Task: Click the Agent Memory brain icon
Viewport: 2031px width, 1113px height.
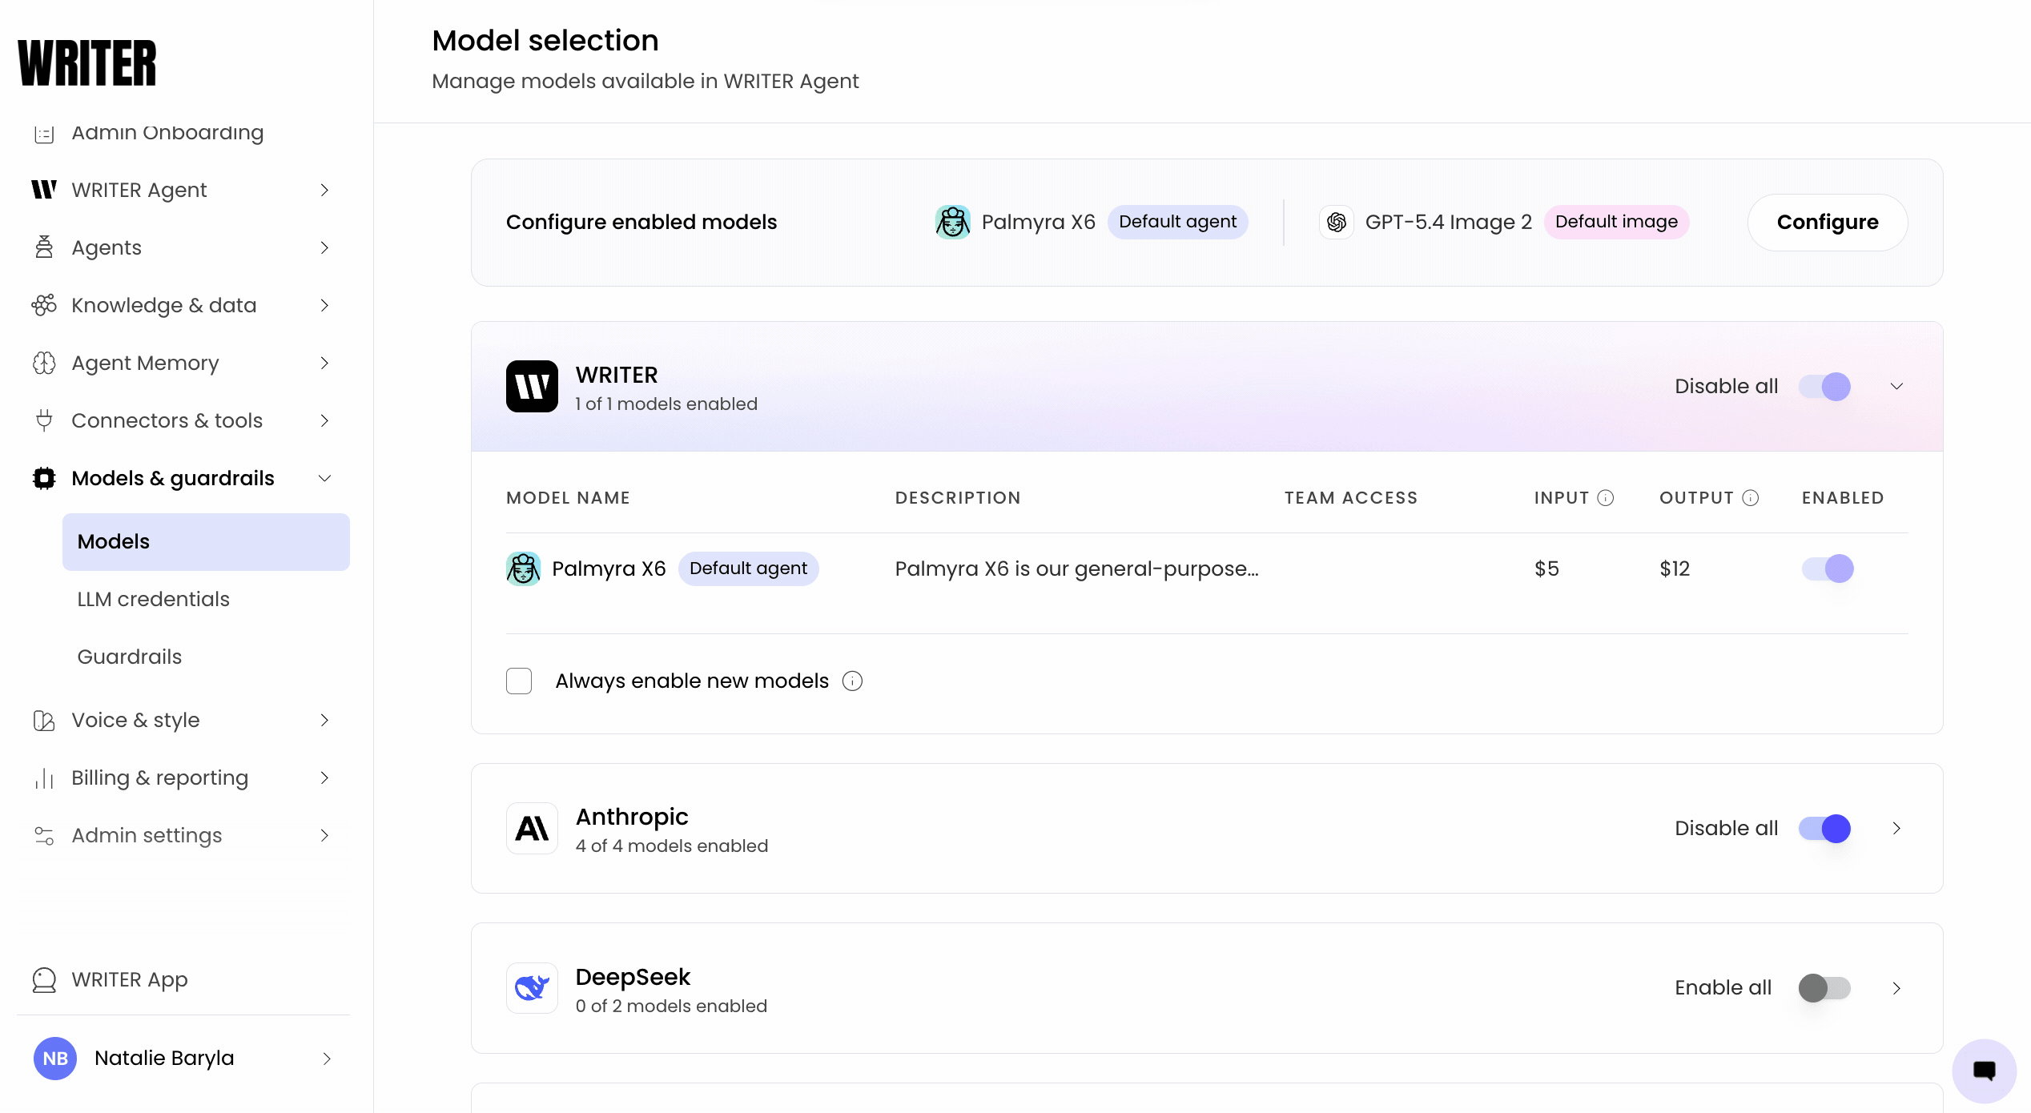Action: click(x=44, y=363)
